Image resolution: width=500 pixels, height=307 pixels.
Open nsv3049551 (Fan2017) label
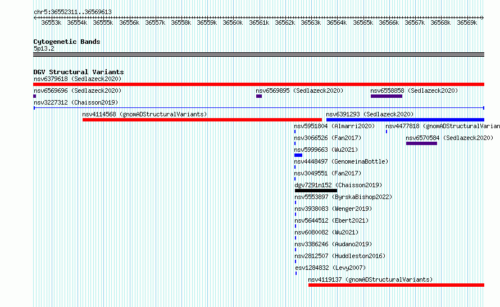328,173
